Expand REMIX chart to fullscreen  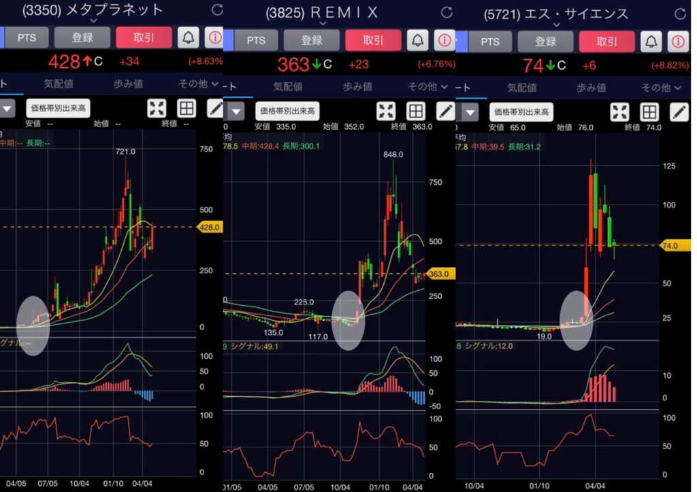pyautogui.click(x=386, y=111)
